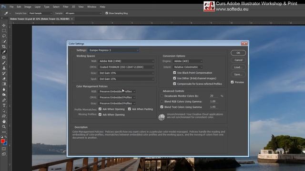Select the Eyedropper tool in the toolbar
Viewport: 305px width, 171px height.
click(x=4, y=52)
